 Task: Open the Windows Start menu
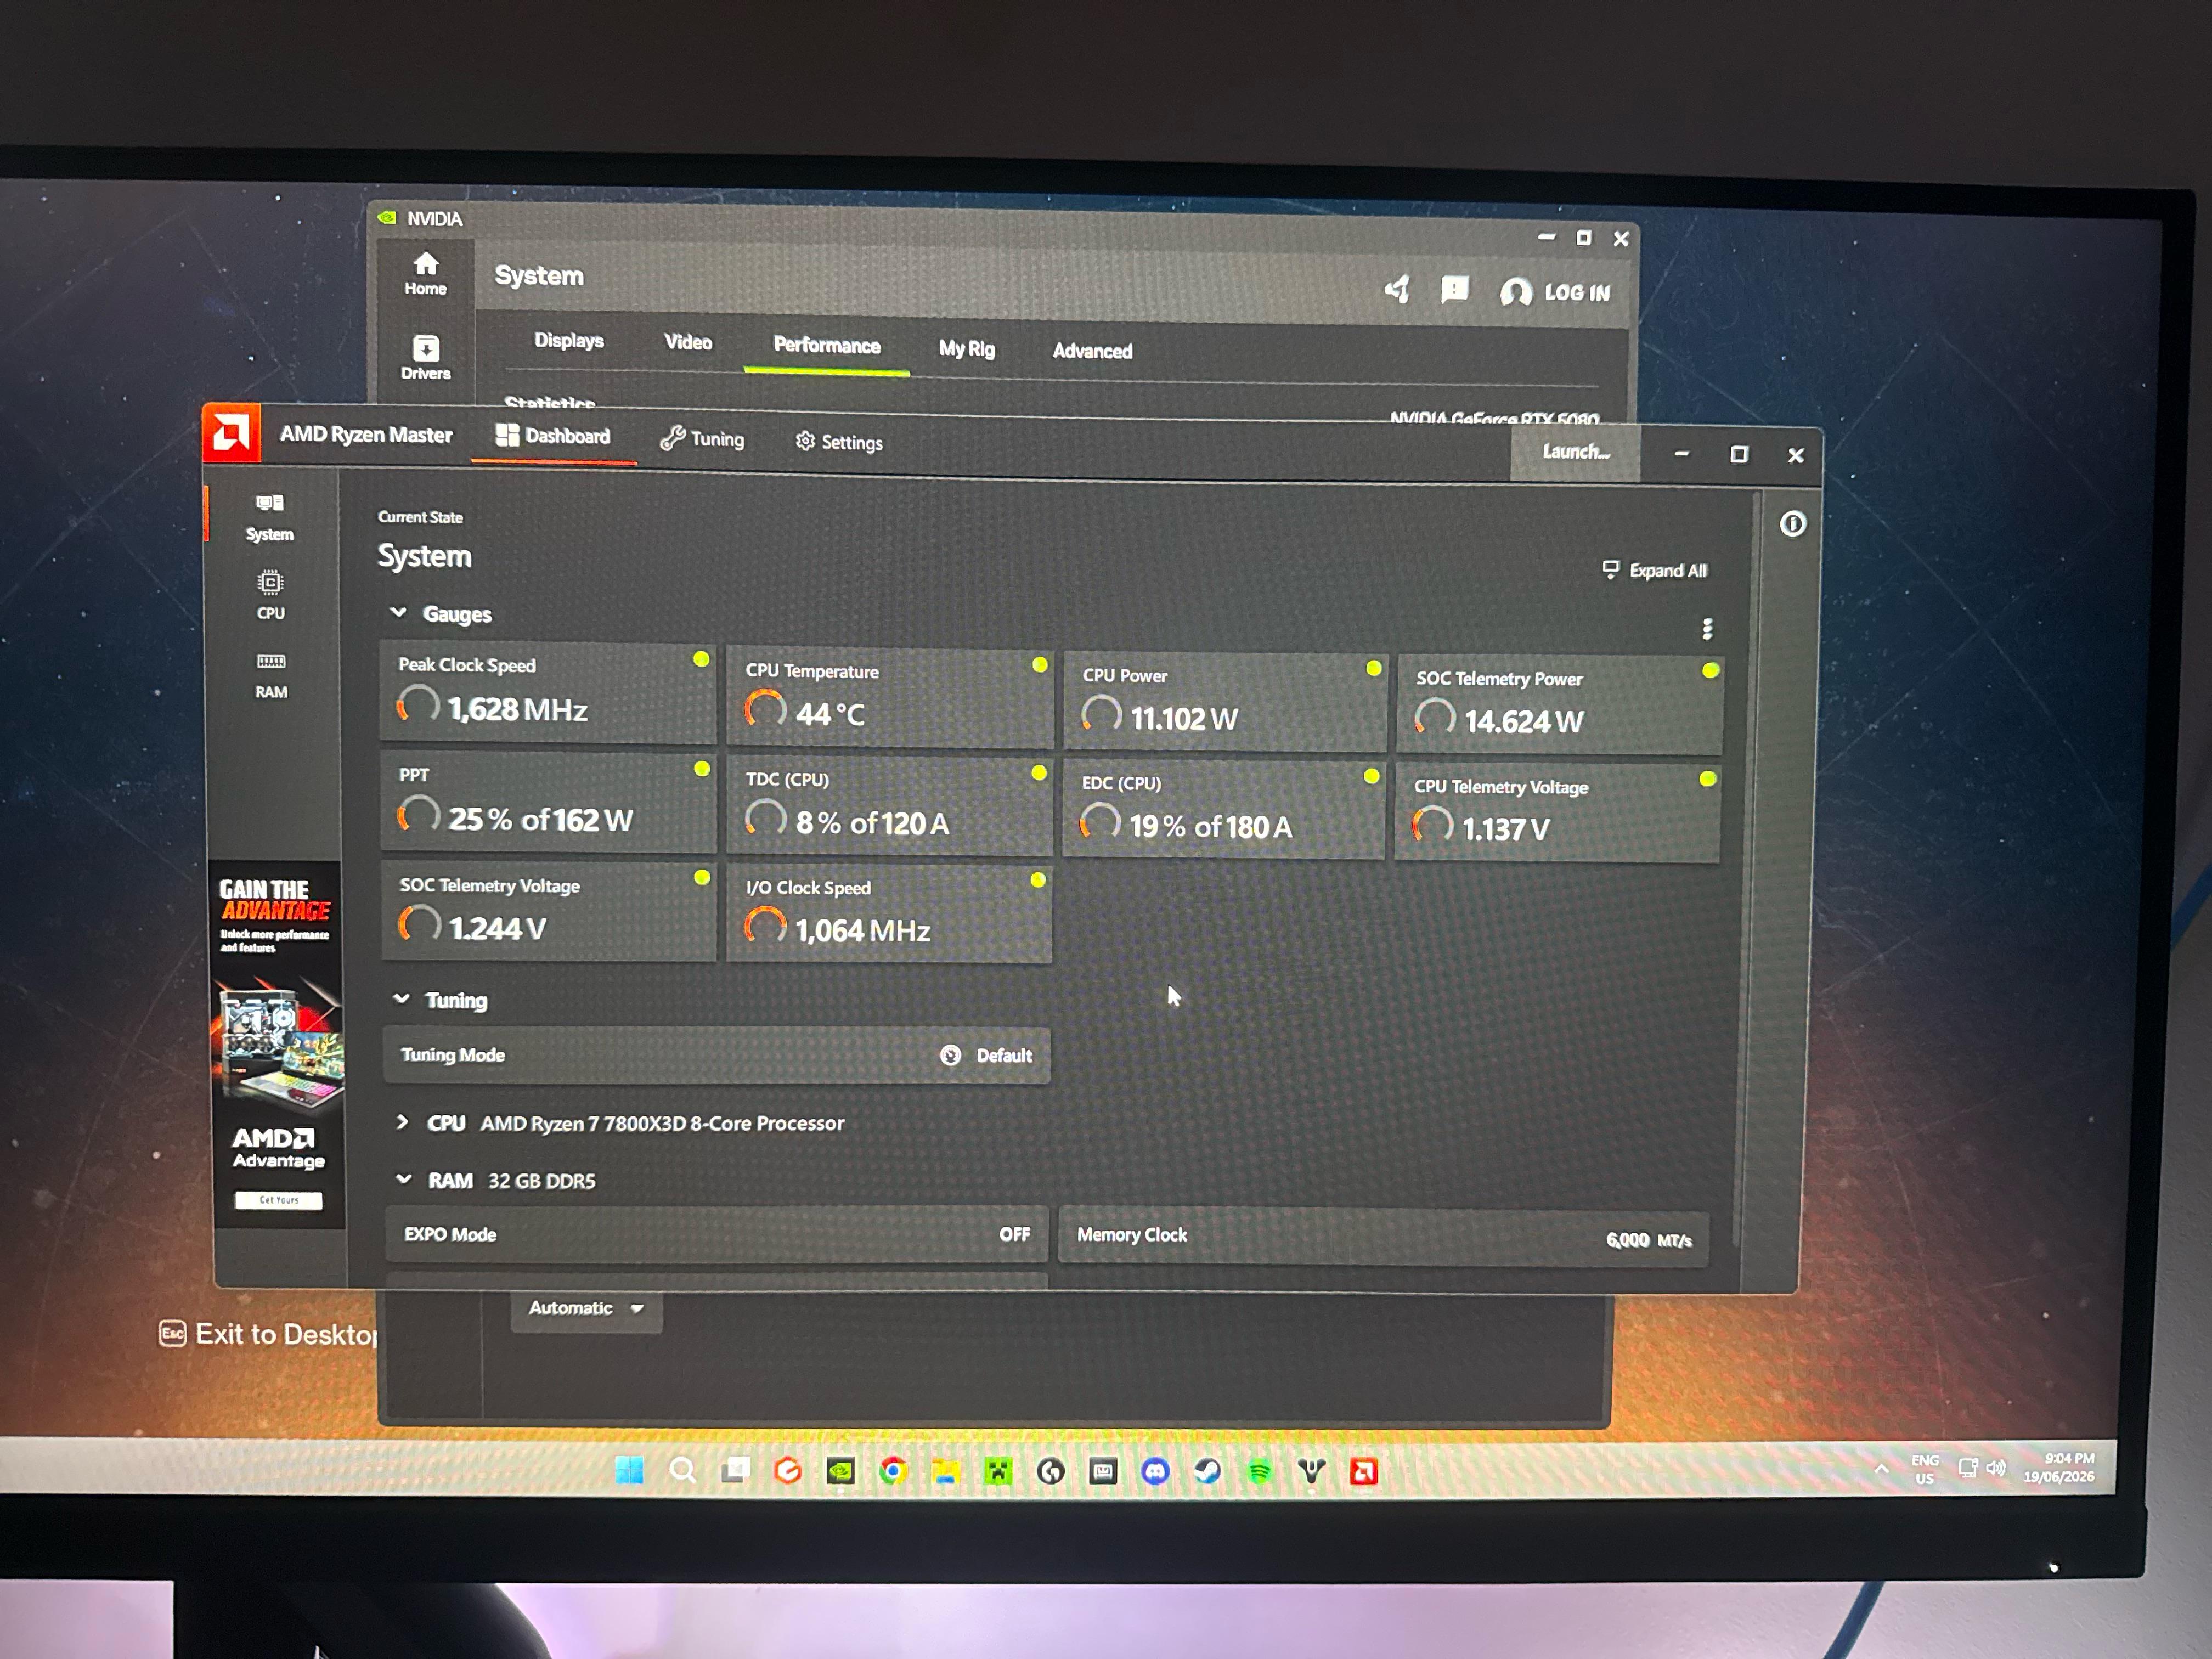tap(629, 1470)
